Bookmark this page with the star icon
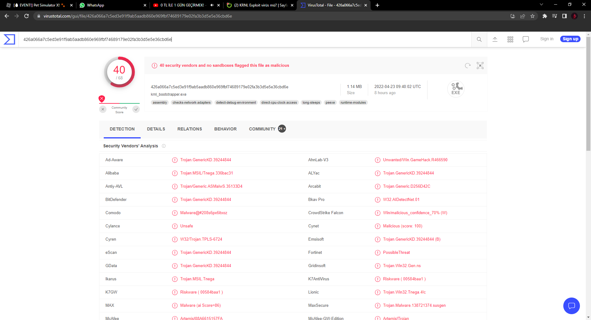The height and width of the screenshot is (320, 591). [533, 16]
